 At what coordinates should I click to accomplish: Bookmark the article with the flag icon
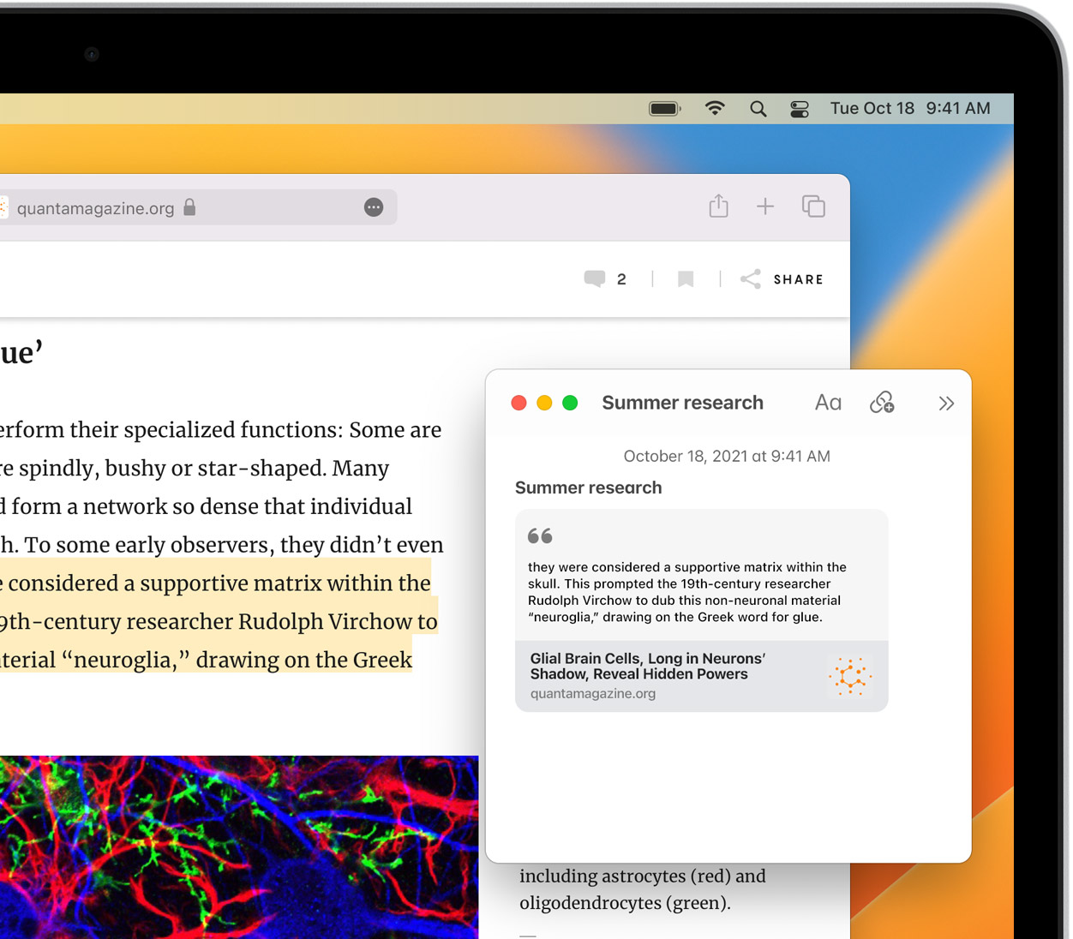(686, 279)
